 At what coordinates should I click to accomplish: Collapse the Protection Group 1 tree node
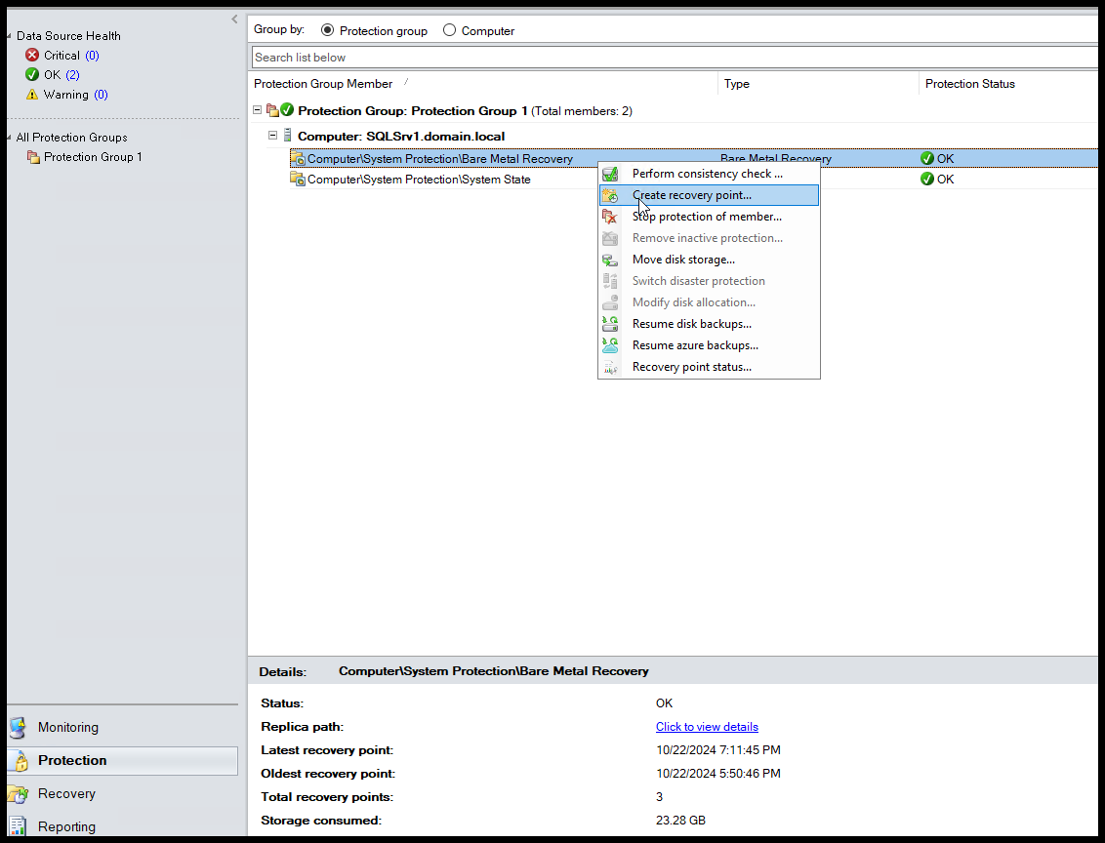click(x=258, y=110)
